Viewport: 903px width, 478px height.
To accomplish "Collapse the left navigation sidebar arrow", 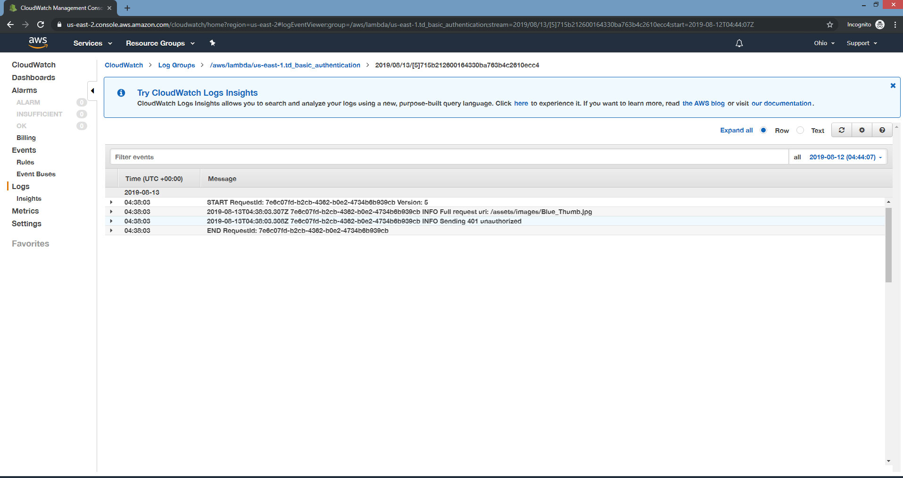I will coord(92,91).
